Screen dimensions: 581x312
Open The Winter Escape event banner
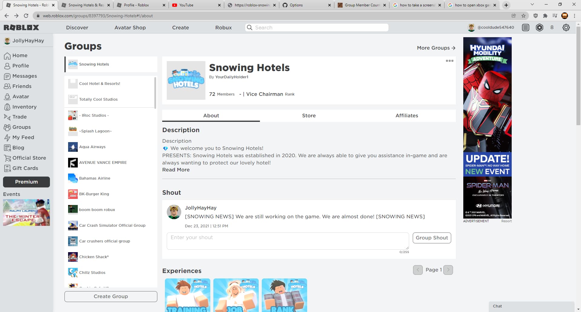click(26, 213)
